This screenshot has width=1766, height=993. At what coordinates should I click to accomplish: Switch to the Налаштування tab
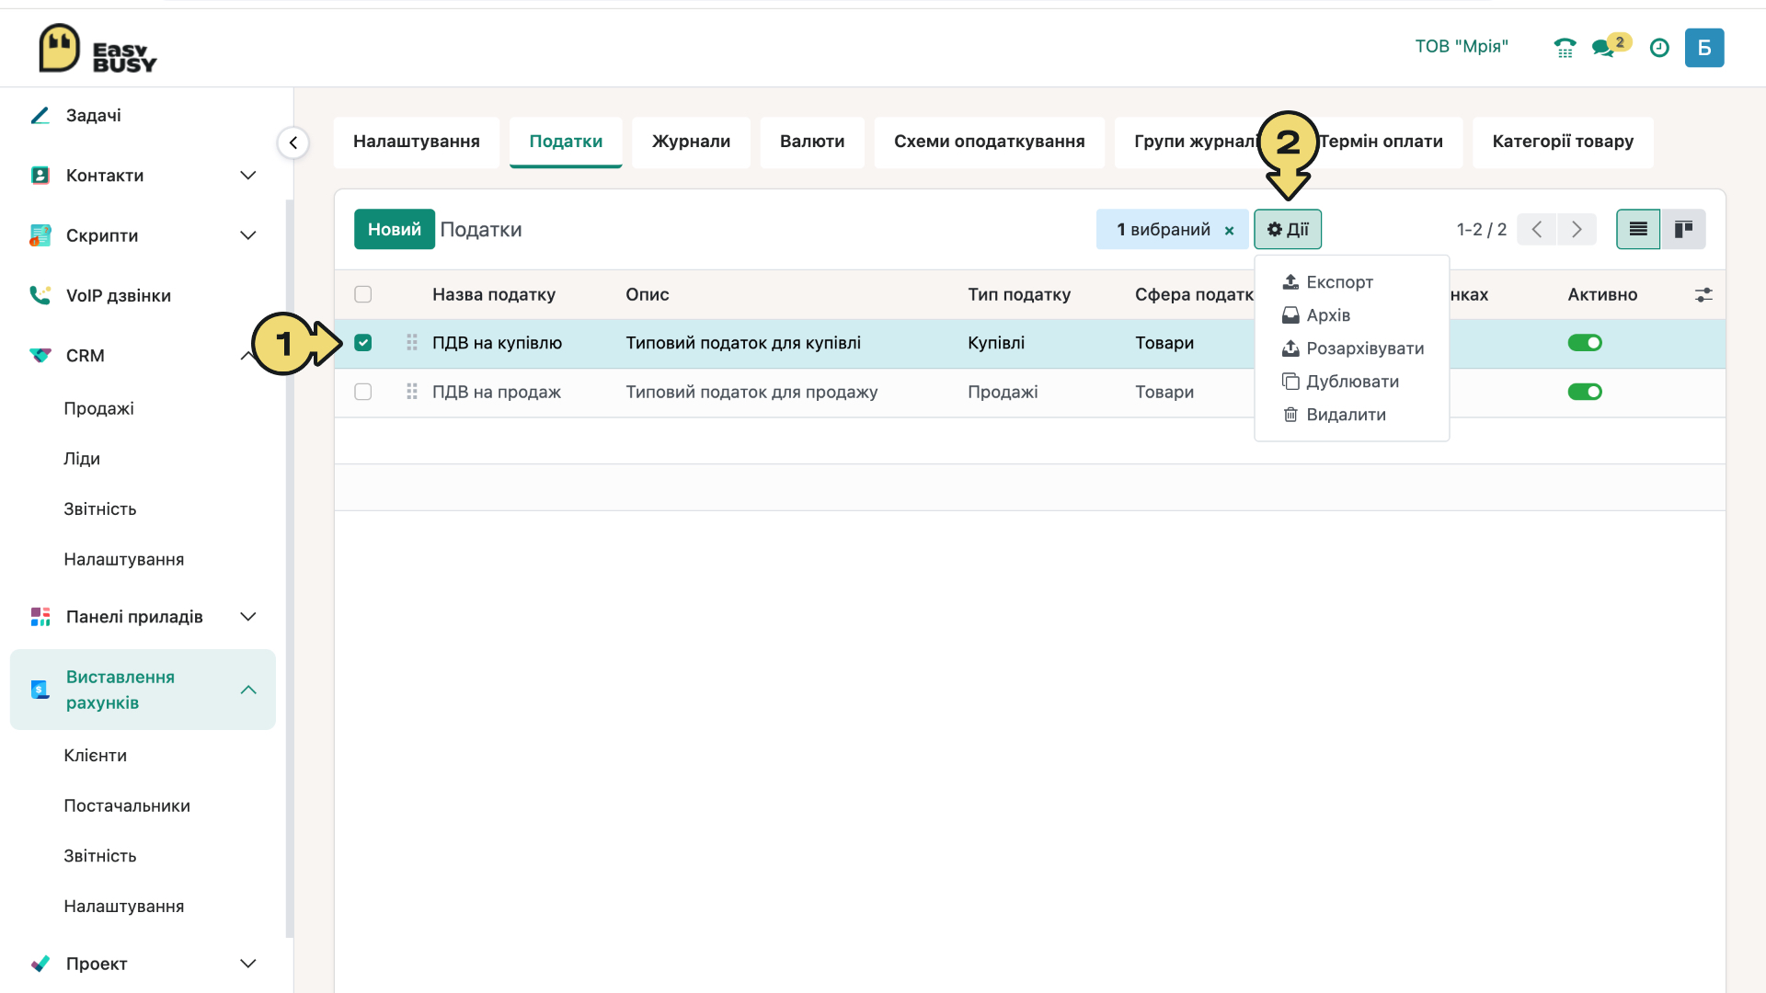tap(416, 142)
